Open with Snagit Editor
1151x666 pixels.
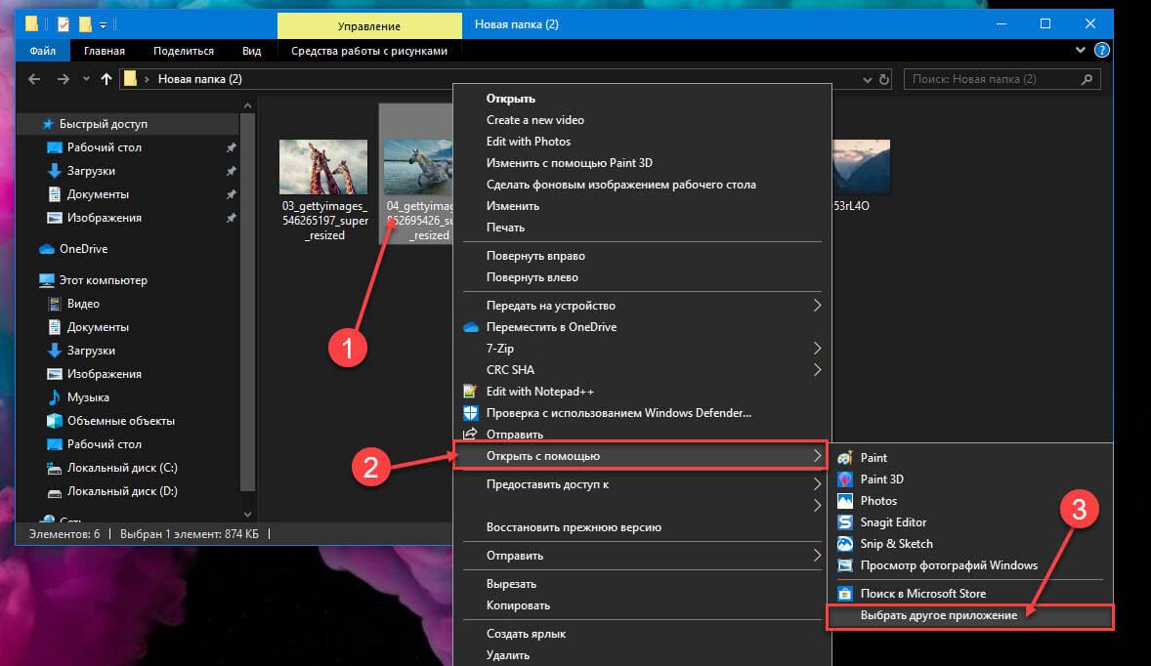tap(892, 521)
